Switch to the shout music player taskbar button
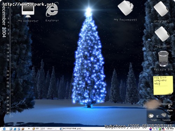This screenshot has height=131, width=175. click(x=44, y=129)
